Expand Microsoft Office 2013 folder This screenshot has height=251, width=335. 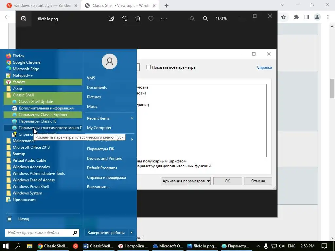pos(43,147)
